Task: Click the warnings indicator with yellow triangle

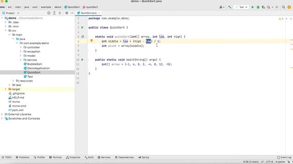Action: pyautogui.click(x=281, y=19)
